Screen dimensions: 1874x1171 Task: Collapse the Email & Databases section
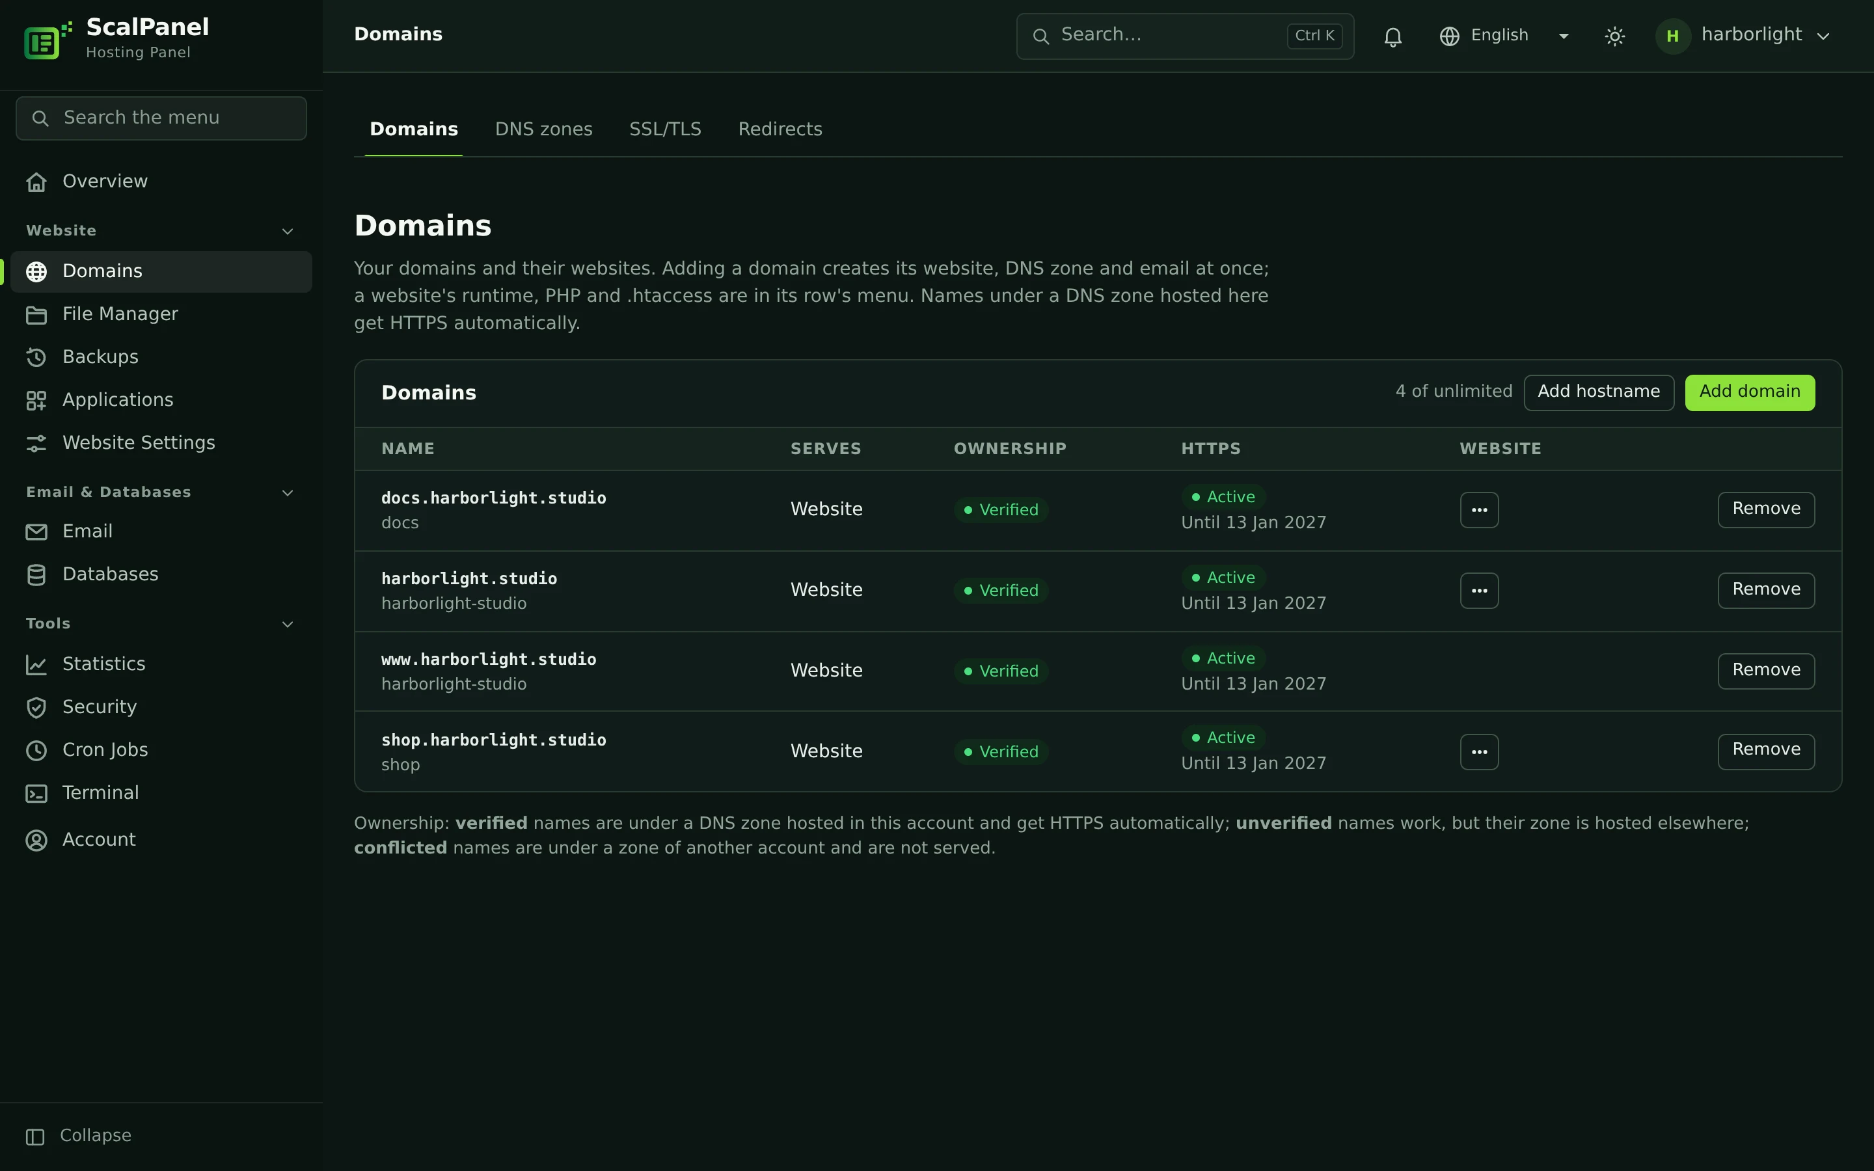(x=288, y=493)
